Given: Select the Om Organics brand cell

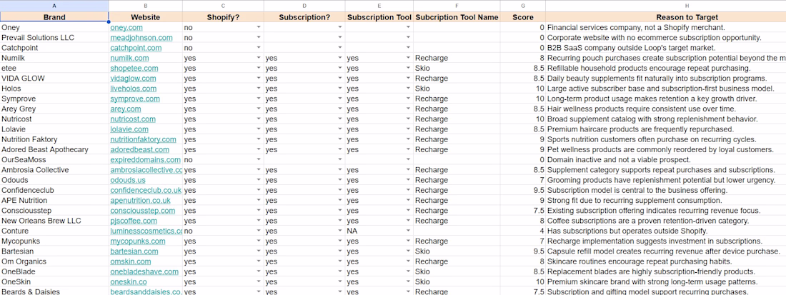Looking at the screenshot, I should pos(54,261).
